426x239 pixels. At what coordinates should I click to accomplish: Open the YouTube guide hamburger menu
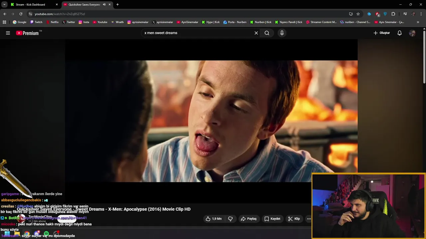click(8, 33)
